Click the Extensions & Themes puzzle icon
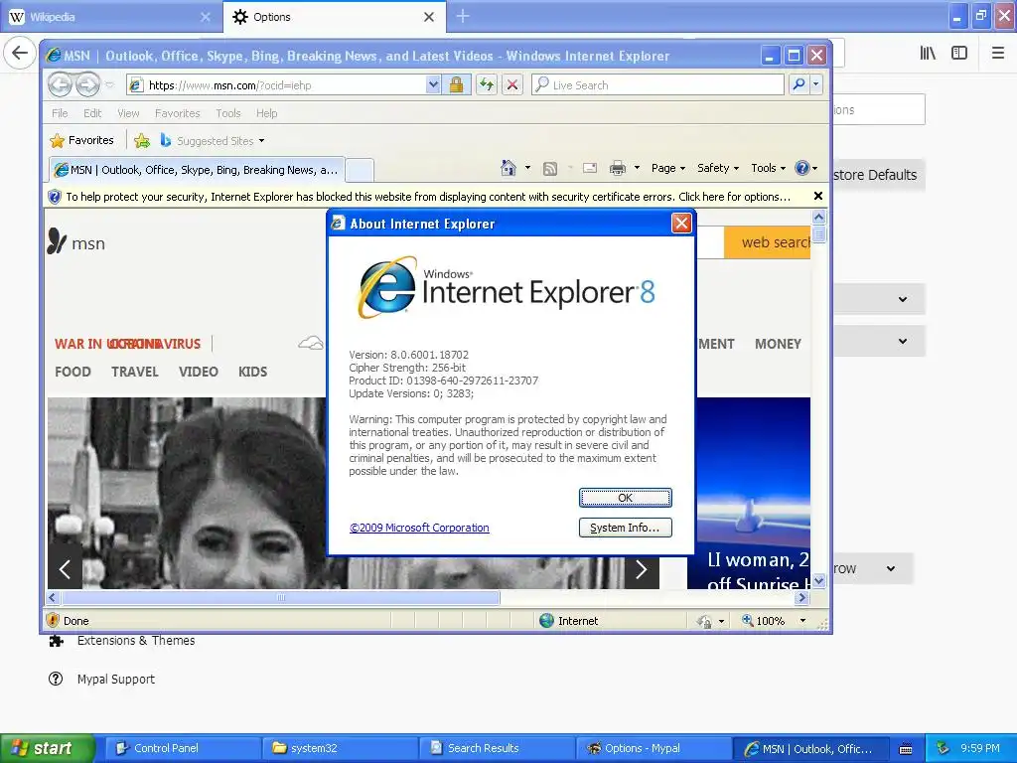 coord(57,641)
